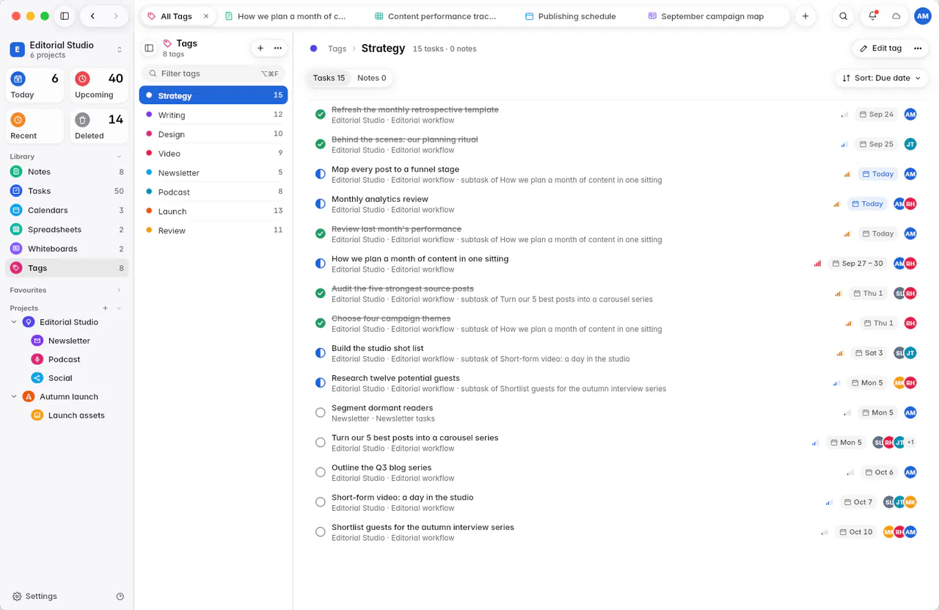Open the Strategy tag more options
This screenshot has height=610, width=939.
click(x=918, y=48)
